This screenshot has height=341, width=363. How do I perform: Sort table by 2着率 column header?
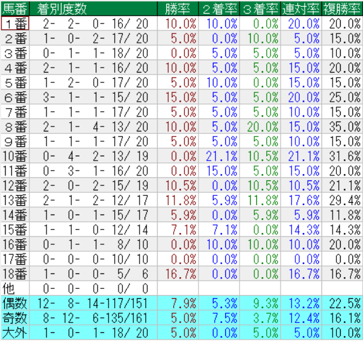(219, 9)
